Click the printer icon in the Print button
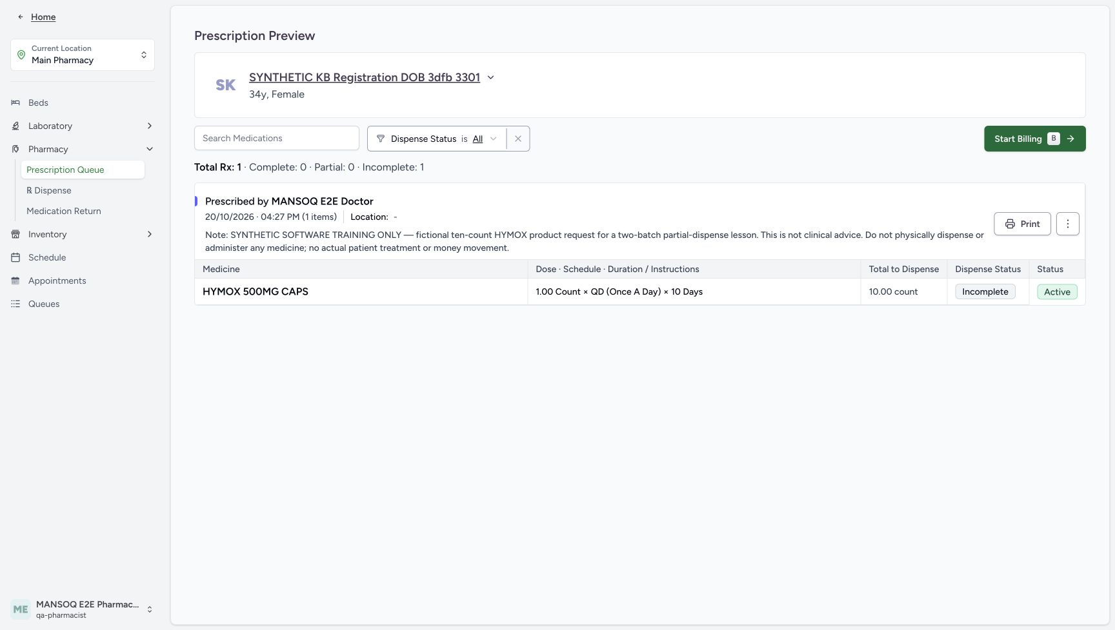Viewport: 1115px width, 630px height. (x=1010, y=224)
